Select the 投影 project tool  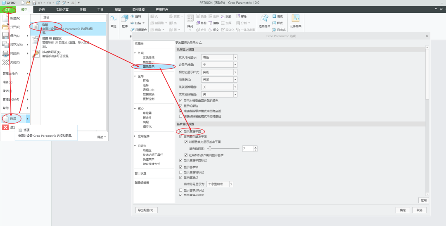[226, 17]
